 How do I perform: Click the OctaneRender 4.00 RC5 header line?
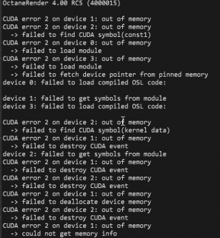62,4
